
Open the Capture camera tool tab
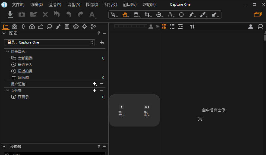coord(14,26)
